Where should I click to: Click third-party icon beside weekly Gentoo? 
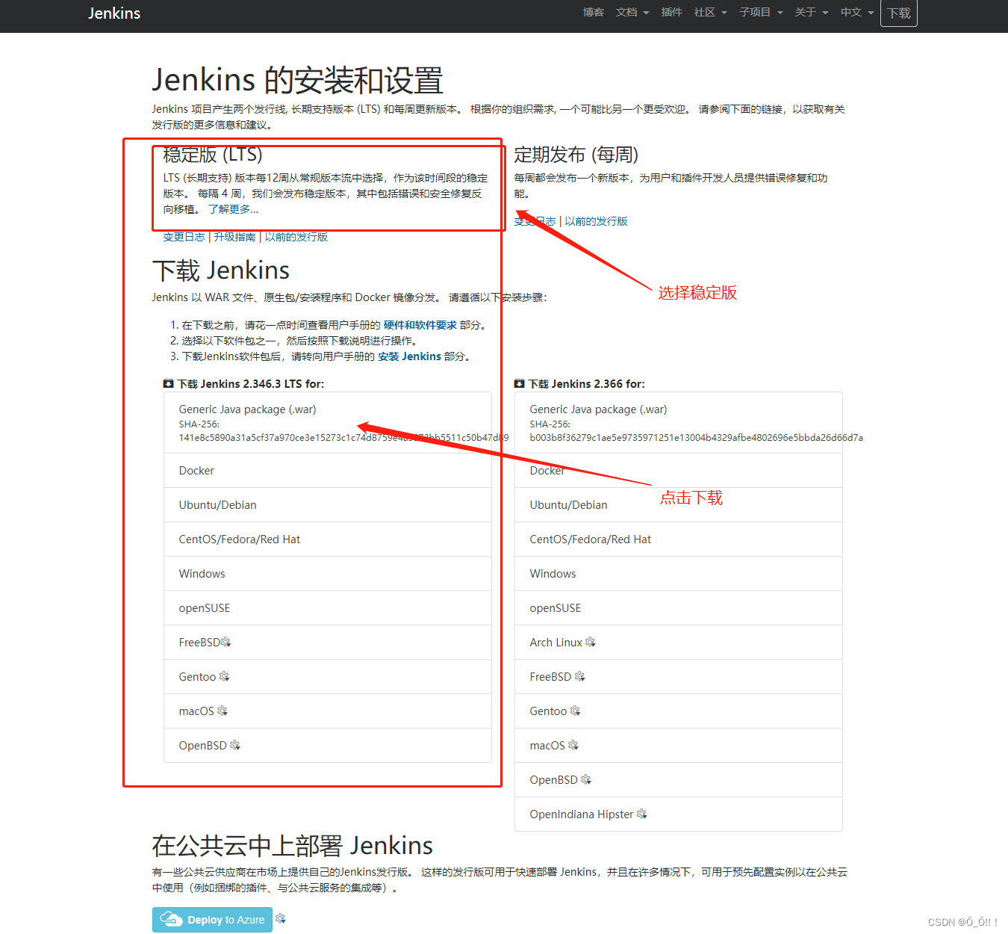[x=575, y=711]
